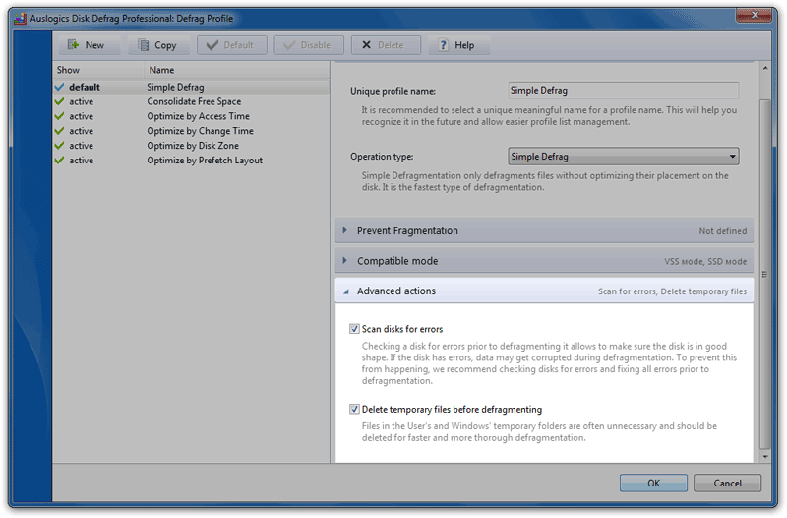Collapse the Advanced actions section
Screen dimensions: 787x518
coord(544,291)
